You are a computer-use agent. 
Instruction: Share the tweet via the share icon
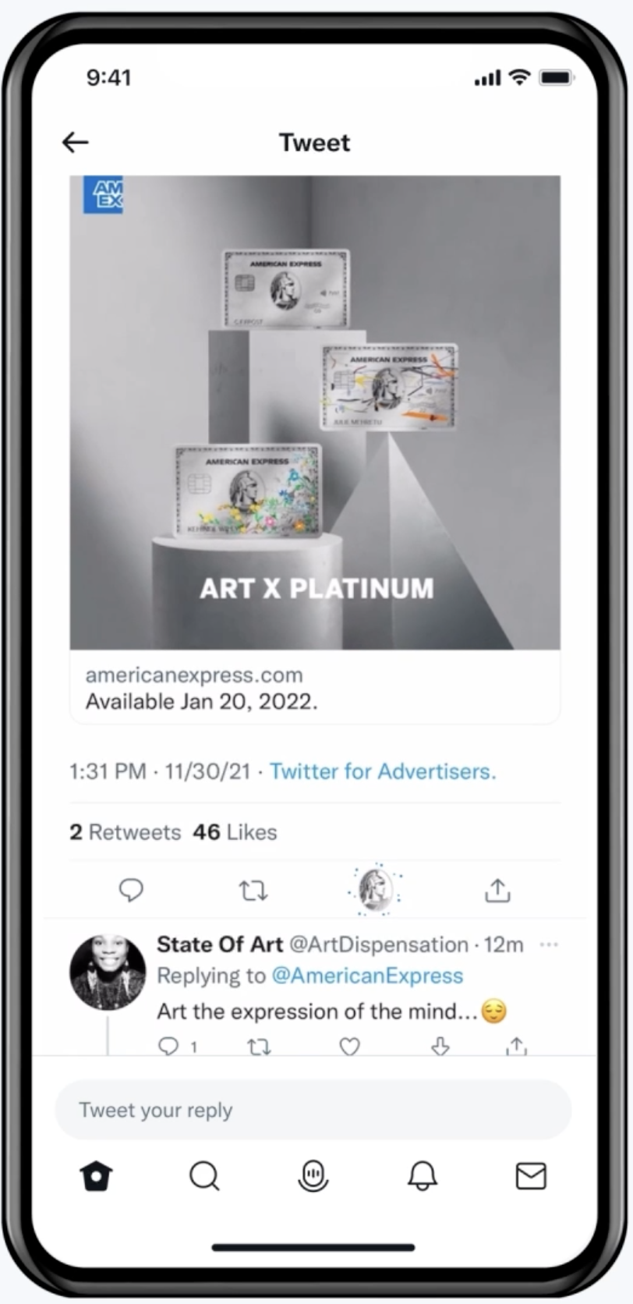pos(497,889)
